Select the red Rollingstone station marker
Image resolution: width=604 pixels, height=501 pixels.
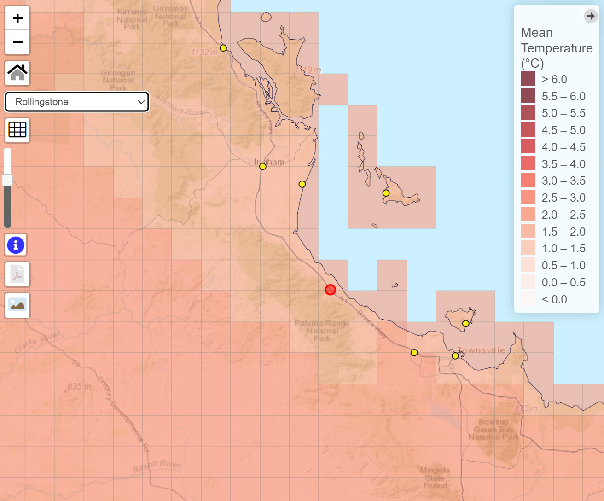(330, 290)
